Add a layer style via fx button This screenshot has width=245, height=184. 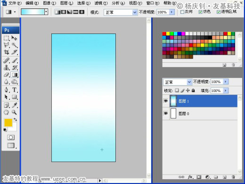coord(190,177)
